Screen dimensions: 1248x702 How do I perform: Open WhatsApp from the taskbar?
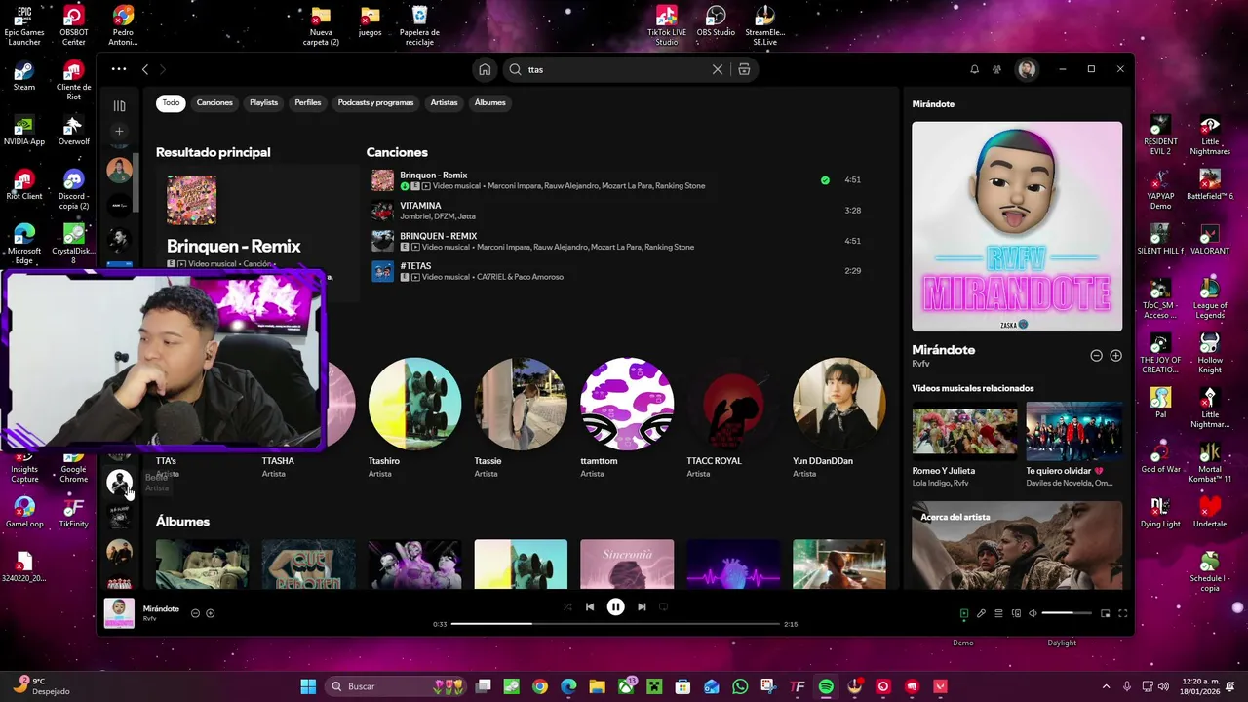(740, 686)
